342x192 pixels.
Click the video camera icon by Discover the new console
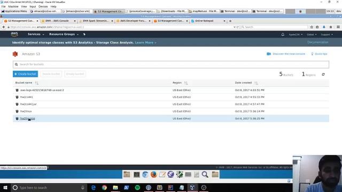coord(269,54)
